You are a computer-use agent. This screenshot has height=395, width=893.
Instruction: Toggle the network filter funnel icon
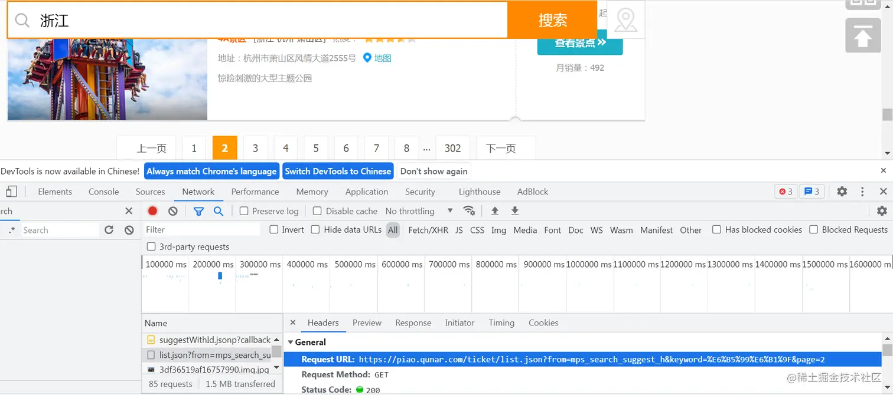click(x=199, y=211)
